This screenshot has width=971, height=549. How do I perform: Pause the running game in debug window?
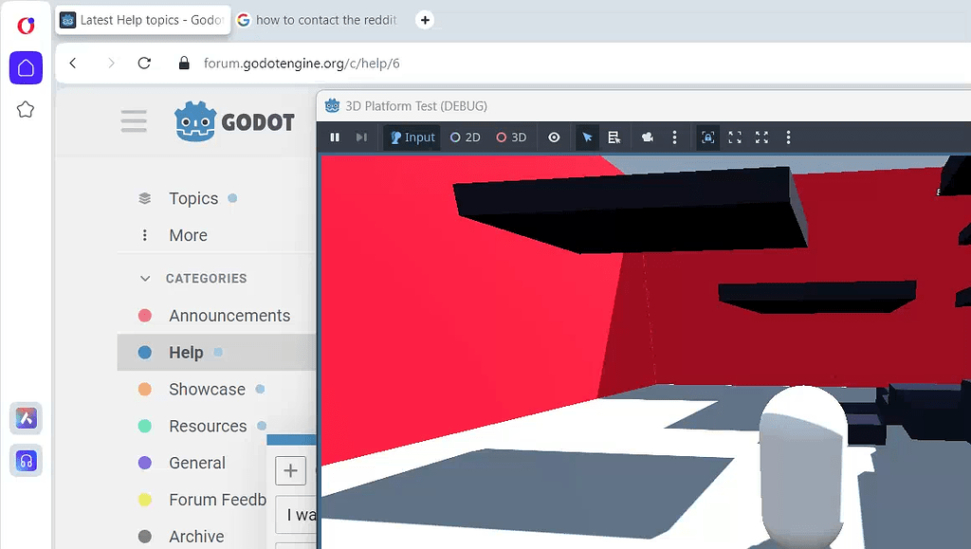point(335,137)
